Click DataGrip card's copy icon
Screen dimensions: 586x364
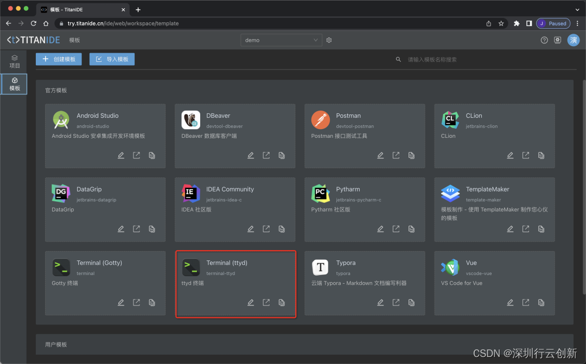pyautogui.click(x=152, y=229)
